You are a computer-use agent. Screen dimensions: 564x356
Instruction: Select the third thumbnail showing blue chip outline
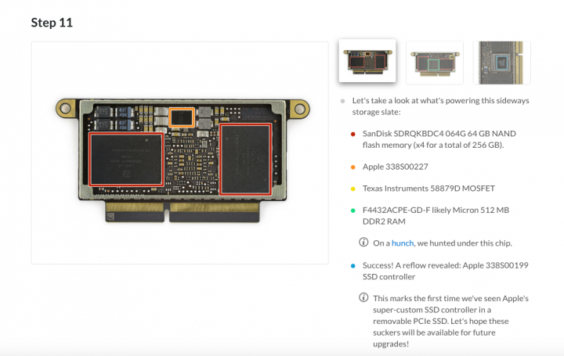coord(502,63)
